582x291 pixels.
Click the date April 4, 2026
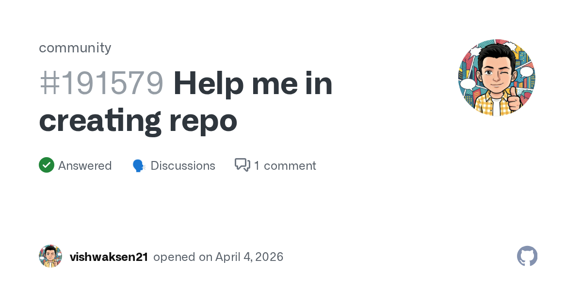click(250, 257)
